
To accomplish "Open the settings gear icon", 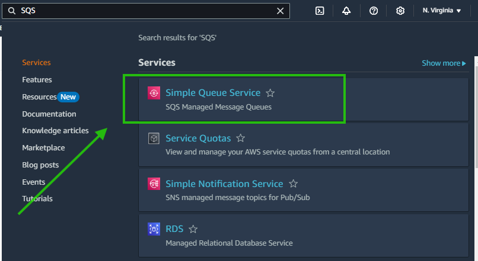I will coord(400,11).
